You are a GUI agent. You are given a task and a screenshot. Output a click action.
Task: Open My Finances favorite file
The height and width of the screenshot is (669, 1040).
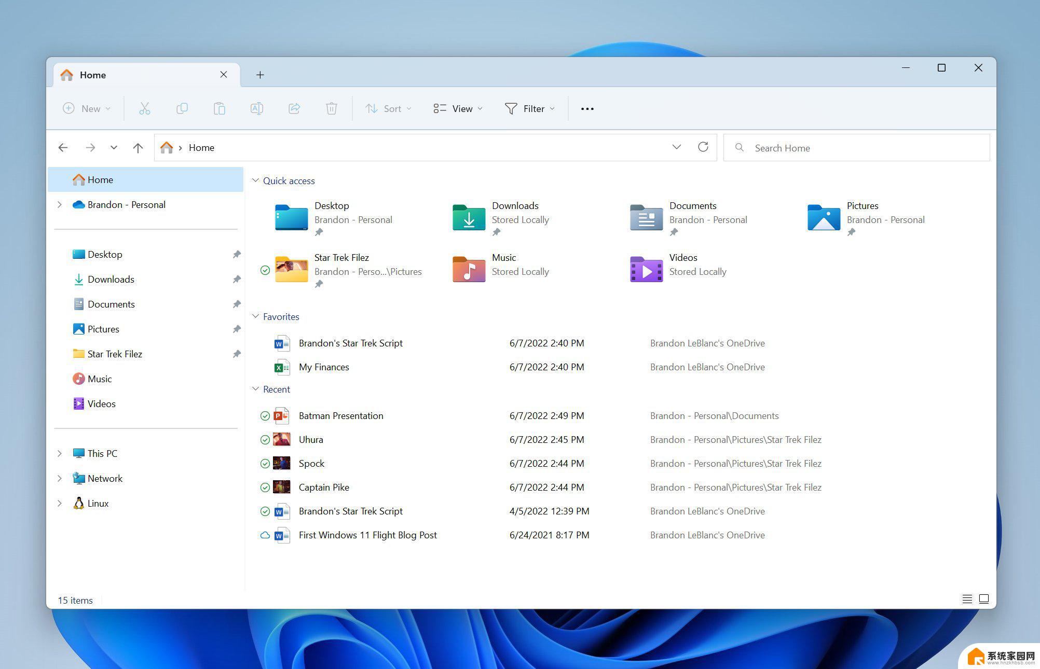(x=324, y=367)
